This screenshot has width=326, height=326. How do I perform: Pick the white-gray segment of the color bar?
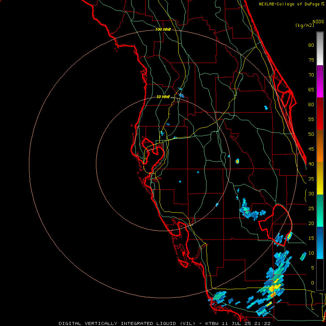320,49
